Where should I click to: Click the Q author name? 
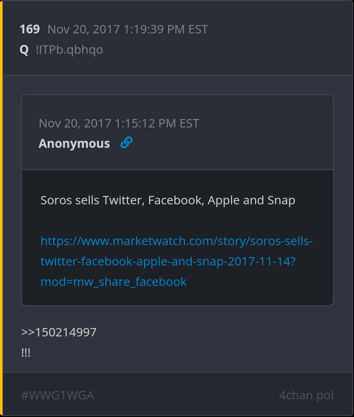24,50
